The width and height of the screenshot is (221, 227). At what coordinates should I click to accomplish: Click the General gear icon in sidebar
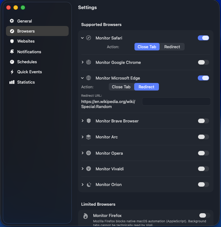pyautogui.click(x=12, y=21)
